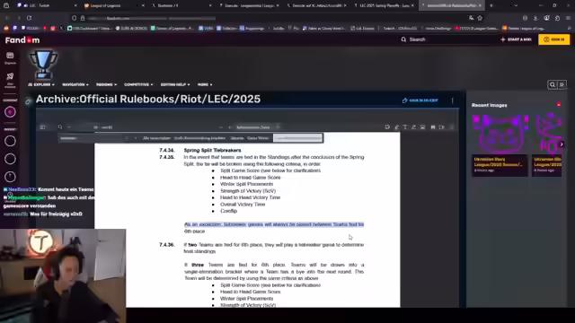Click the PDF viewer print icon
The height and width of the screenshot is (323, 575).
(433, 127)
